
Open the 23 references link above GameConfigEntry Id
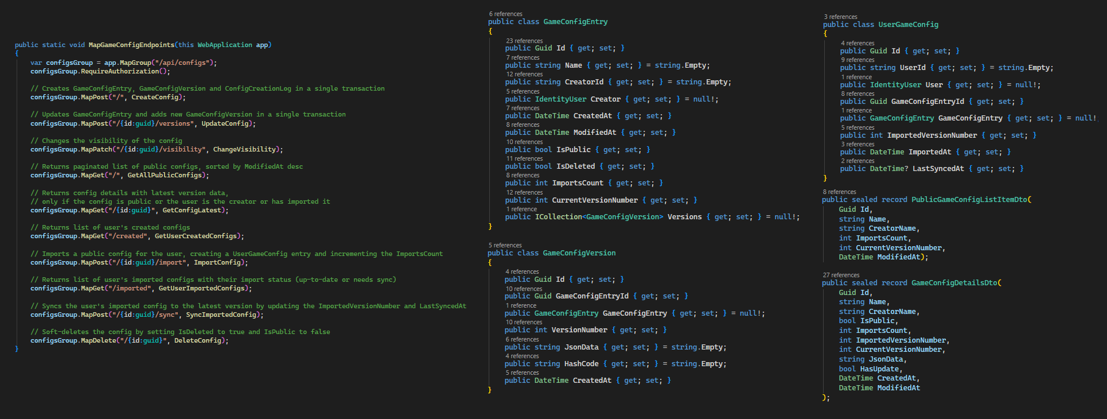point(524,41)
